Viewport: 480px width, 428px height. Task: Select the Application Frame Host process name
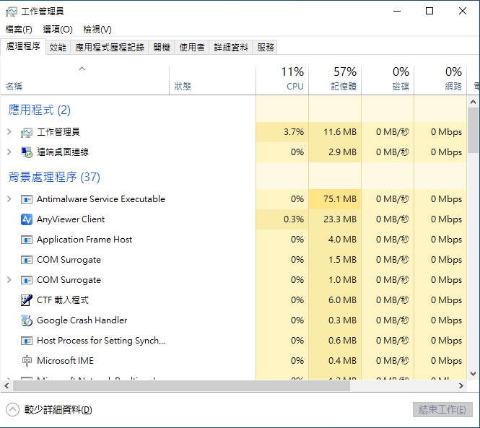[84, 240]
